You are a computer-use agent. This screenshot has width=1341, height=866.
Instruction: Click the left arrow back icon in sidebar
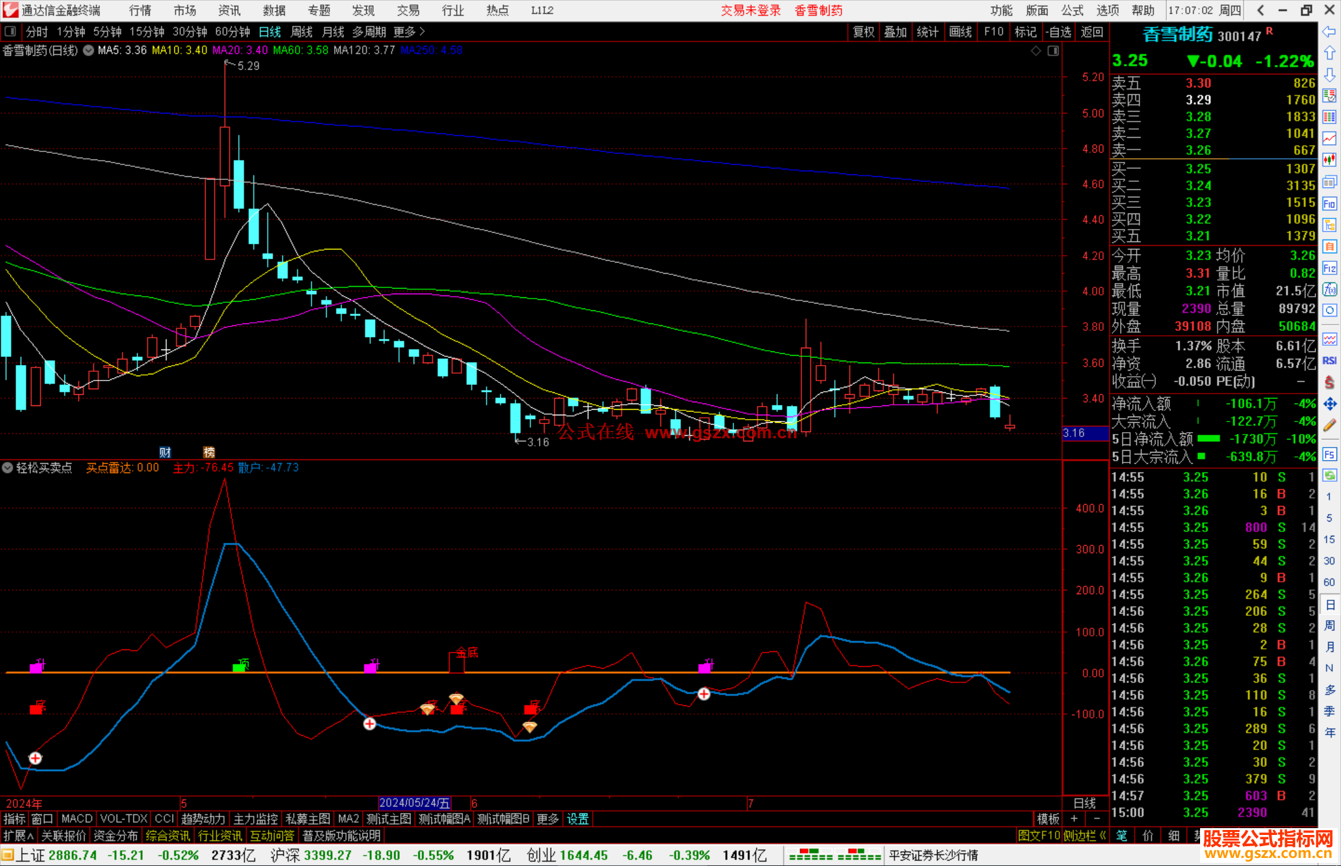(1329, 31)
